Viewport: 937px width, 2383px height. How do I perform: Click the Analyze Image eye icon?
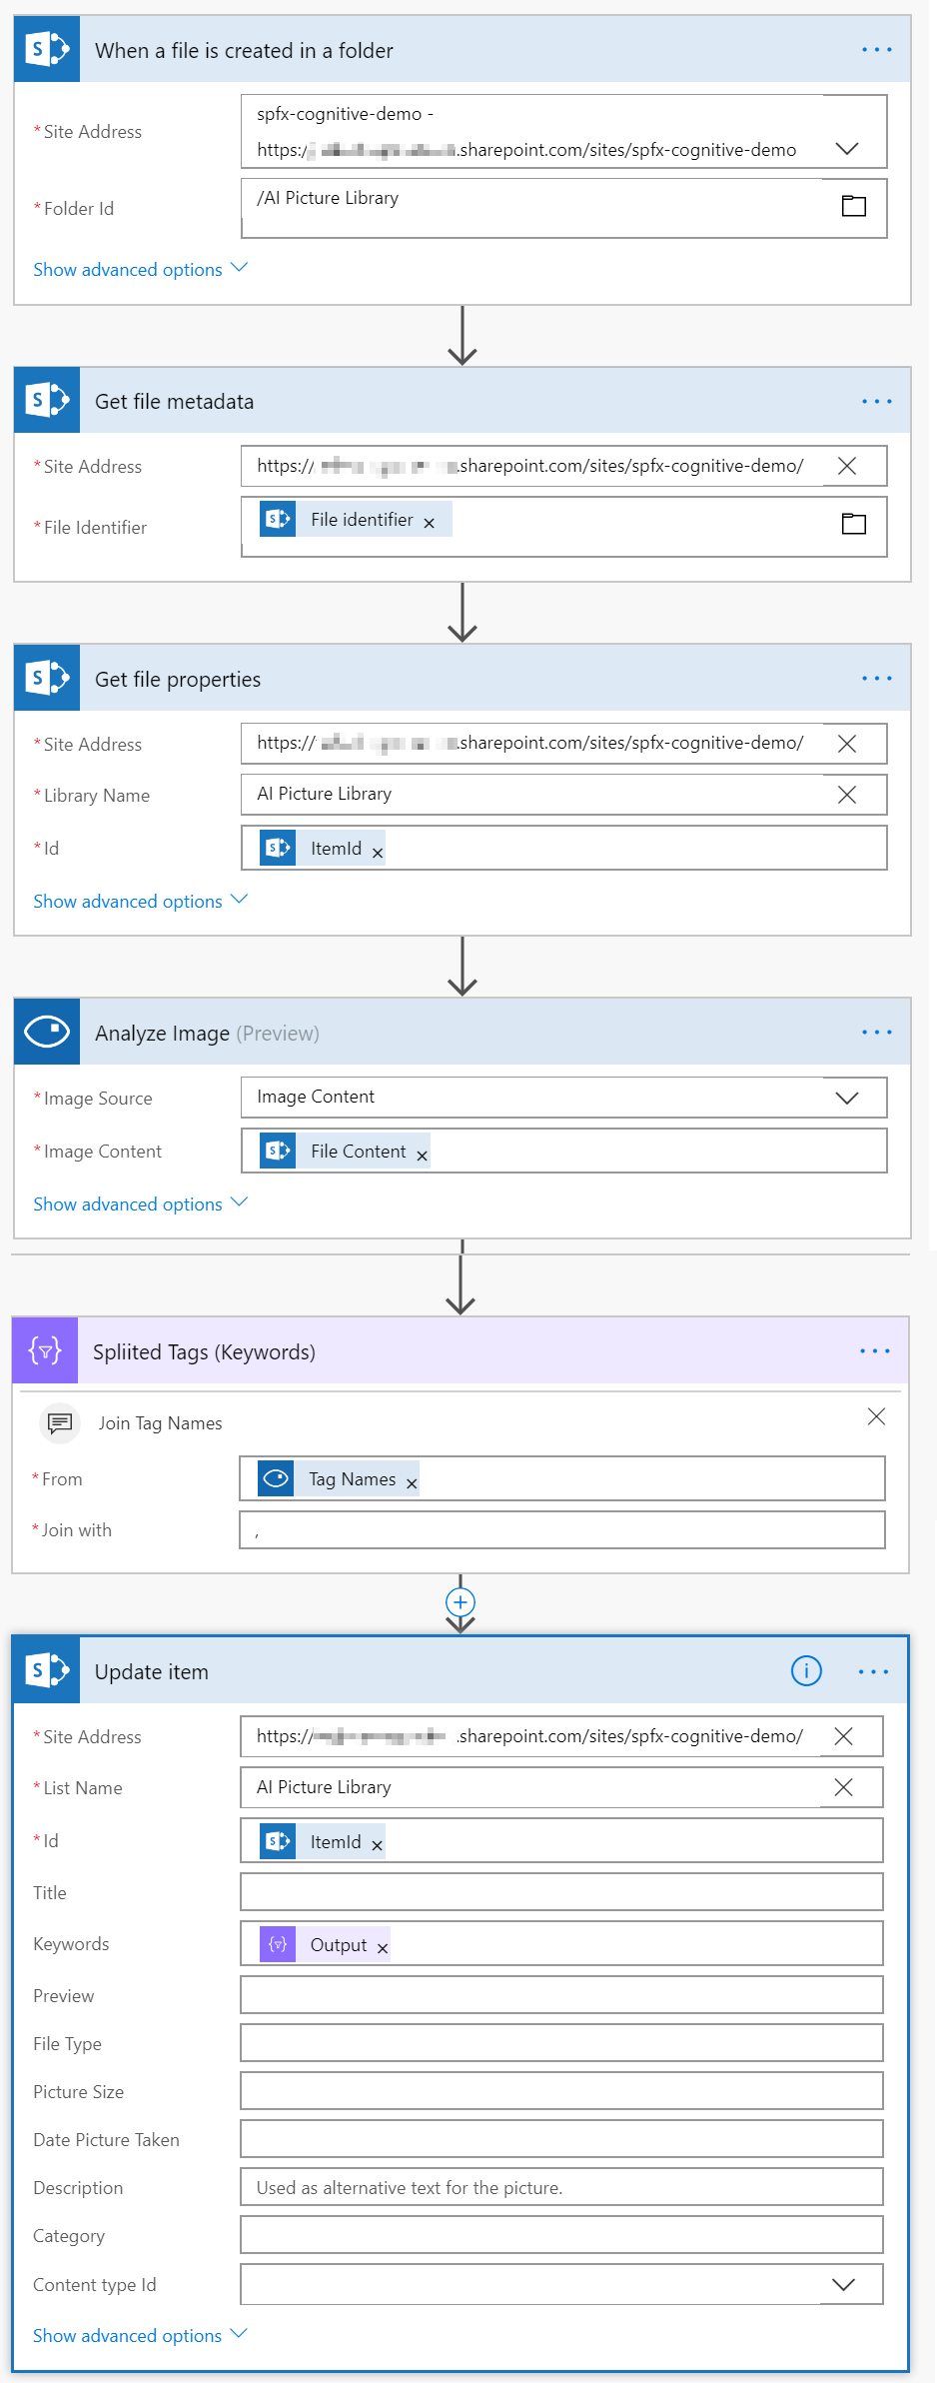pos(47,1032)
